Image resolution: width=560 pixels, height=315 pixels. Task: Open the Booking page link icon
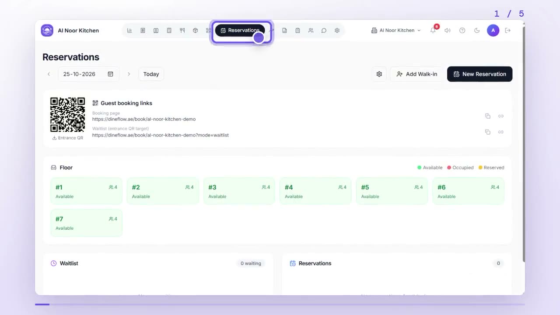[501, 116]
